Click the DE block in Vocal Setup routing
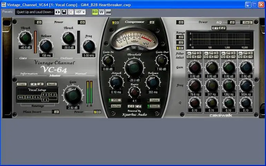 [29, 97]
